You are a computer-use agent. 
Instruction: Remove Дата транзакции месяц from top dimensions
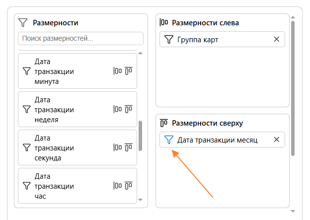[x=277, y=140]
